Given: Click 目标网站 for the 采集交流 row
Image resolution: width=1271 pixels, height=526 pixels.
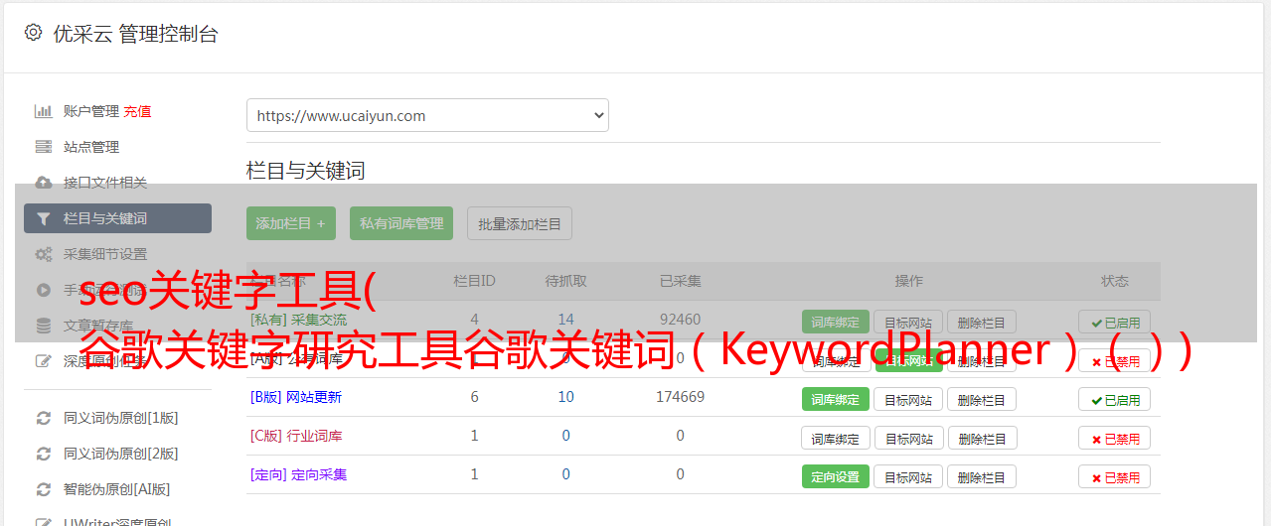Looking at the screenshot, I should point(908,322).
